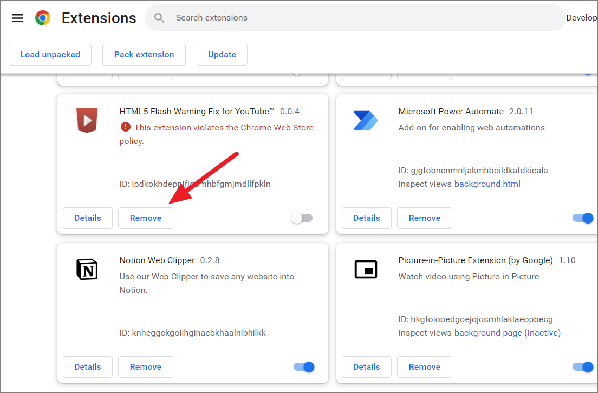Disable the Notion Web Clipper toggle
Image resolution: width=598 pixels, height=393 pixels.
[304, 367]
